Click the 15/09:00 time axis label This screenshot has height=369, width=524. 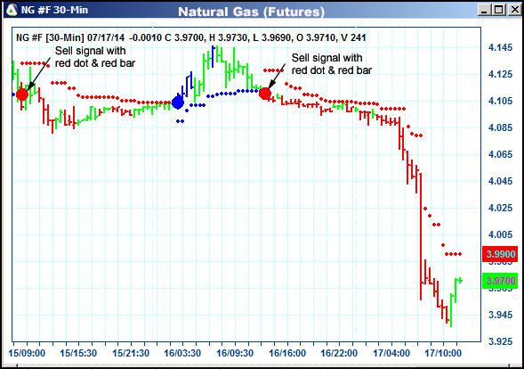pyautogui.click(x=27, y=353)
